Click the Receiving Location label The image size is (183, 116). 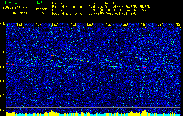[68, 7]
